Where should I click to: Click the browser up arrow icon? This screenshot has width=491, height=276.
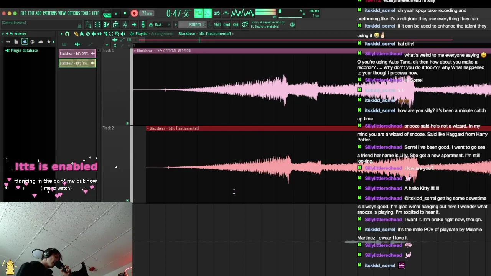[7, 34]
